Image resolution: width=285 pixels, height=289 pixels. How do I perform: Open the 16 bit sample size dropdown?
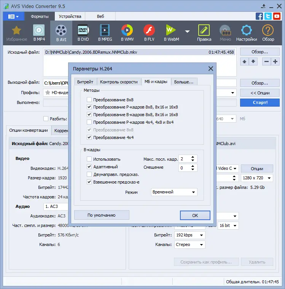tap(228, 225)
